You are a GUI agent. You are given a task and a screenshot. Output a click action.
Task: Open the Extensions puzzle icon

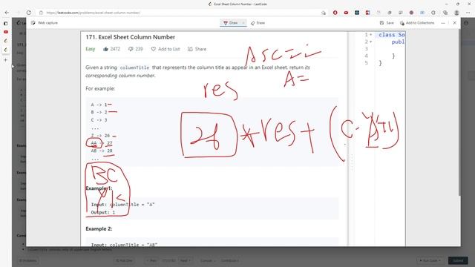coord(433,13)
